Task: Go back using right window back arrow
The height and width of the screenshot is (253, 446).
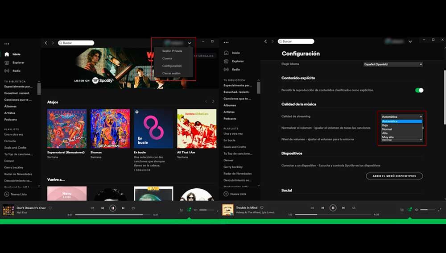Action: tap(266, 41)
